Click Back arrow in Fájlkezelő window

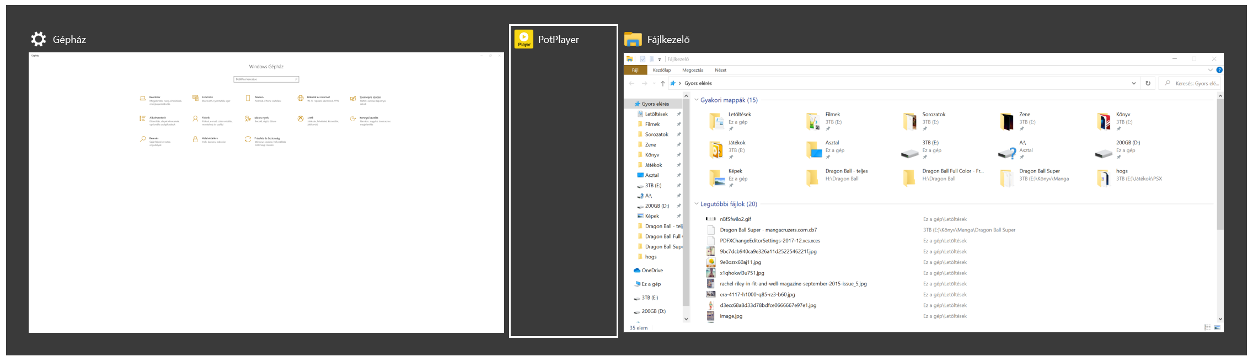point(631,83)
